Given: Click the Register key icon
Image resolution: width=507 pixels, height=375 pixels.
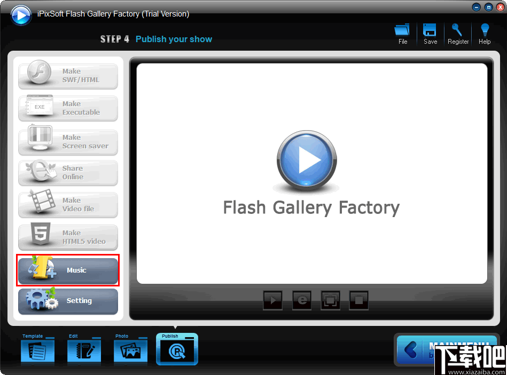Looking at the screenshot, I should tap(457, 33).
